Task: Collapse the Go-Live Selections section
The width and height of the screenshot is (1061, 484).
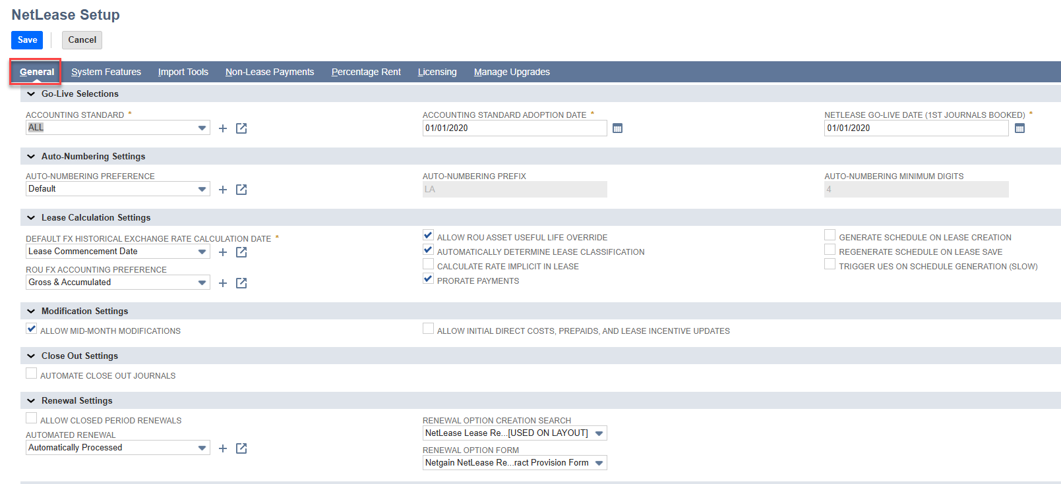Action: tap(31, 94)
